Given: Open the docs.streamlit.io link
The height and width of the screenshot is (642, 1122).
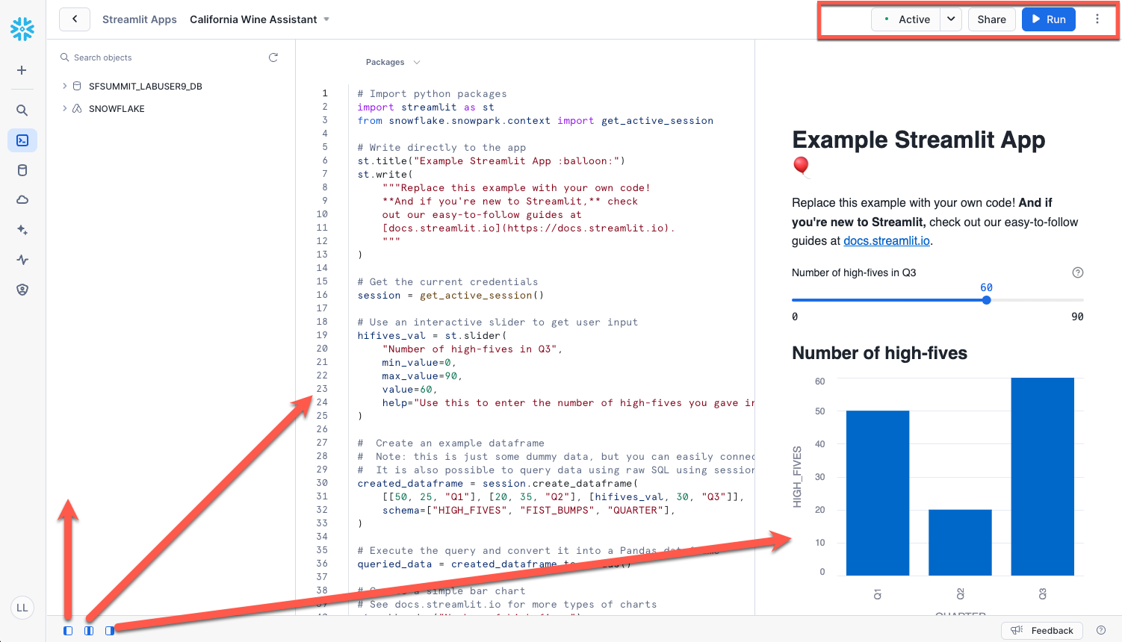Looking at the screenshot, I should pyautogui.click(x=886, y=240).
